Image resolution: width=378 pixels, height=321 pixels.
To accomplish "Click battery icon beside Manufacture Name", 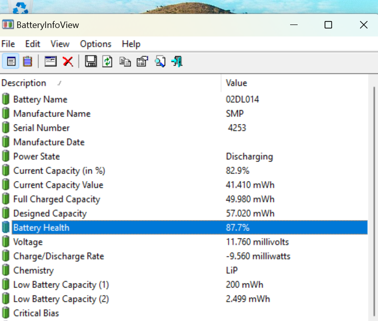I will pos(6,113).
